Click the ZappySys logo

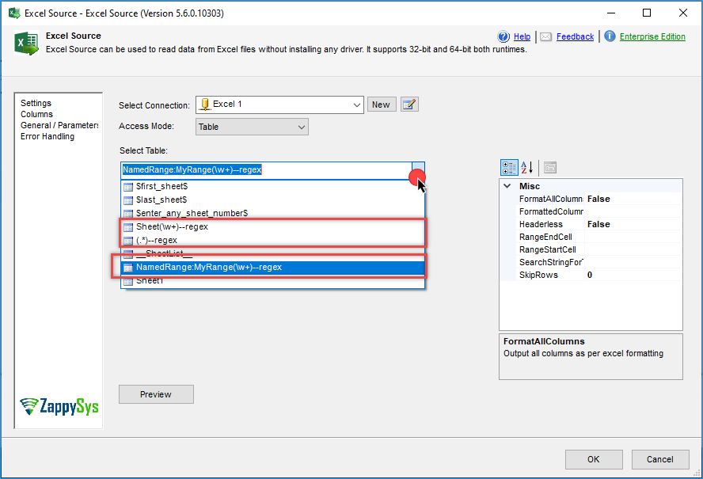click(x=59, y=406)
